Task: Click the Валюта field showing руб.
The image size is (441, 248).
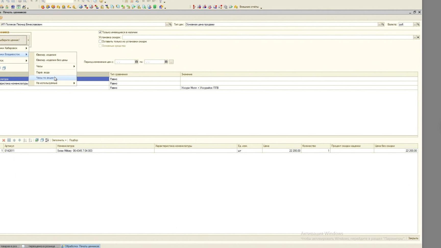Action: (406, 24)
